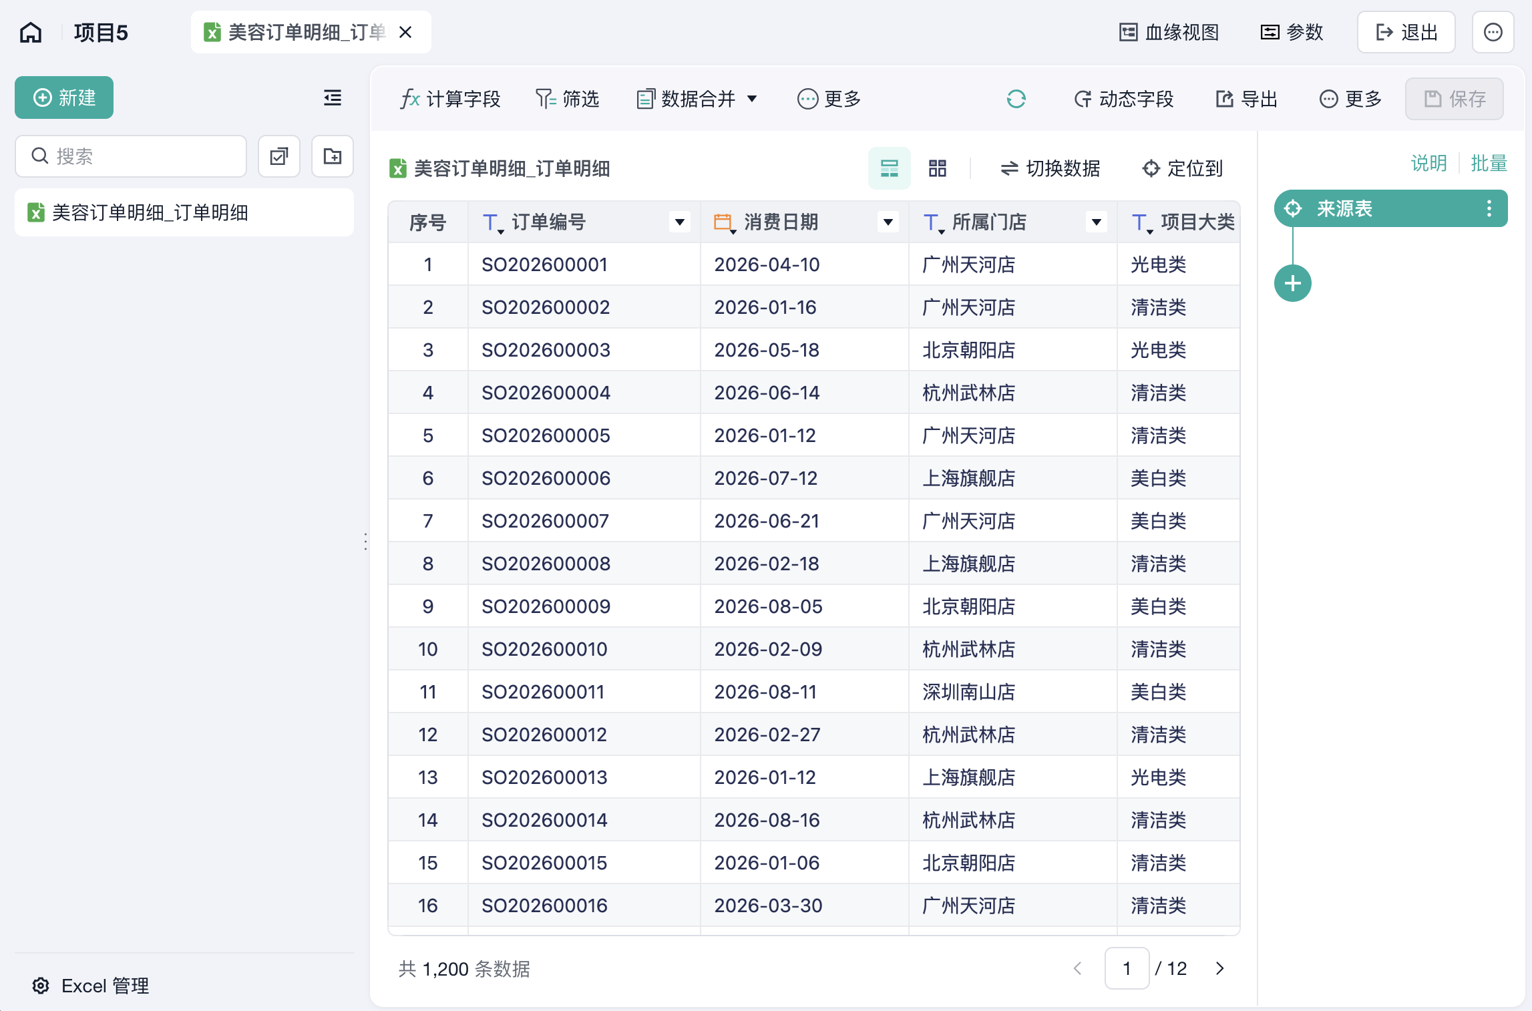The image size is (1532, 1011).
Task: Switch to table list view
Action: (890, 168)
